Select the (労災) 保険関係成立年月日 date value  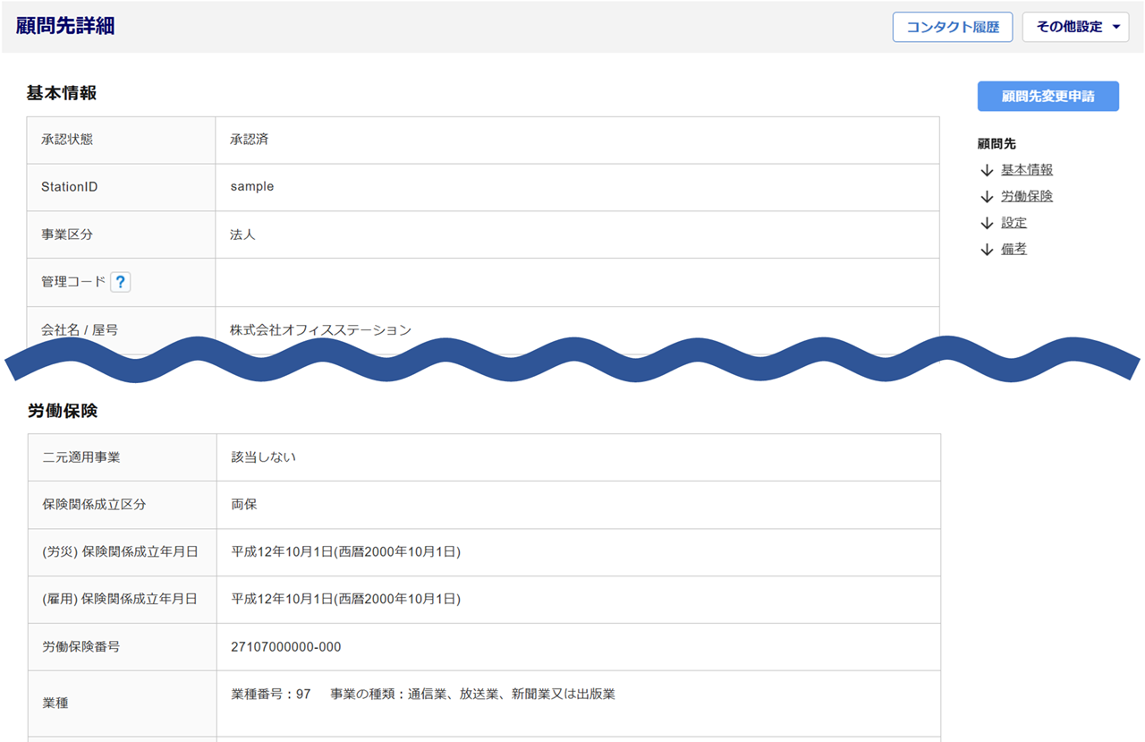[346, 551]
